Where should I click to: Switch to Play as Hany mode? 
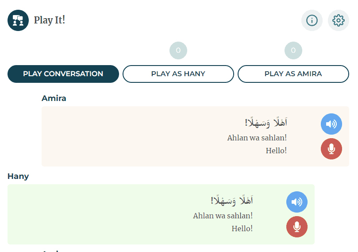178,74
